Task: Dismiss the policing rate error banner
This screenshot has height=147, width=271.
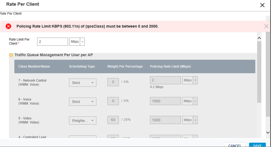Action: 266,26
